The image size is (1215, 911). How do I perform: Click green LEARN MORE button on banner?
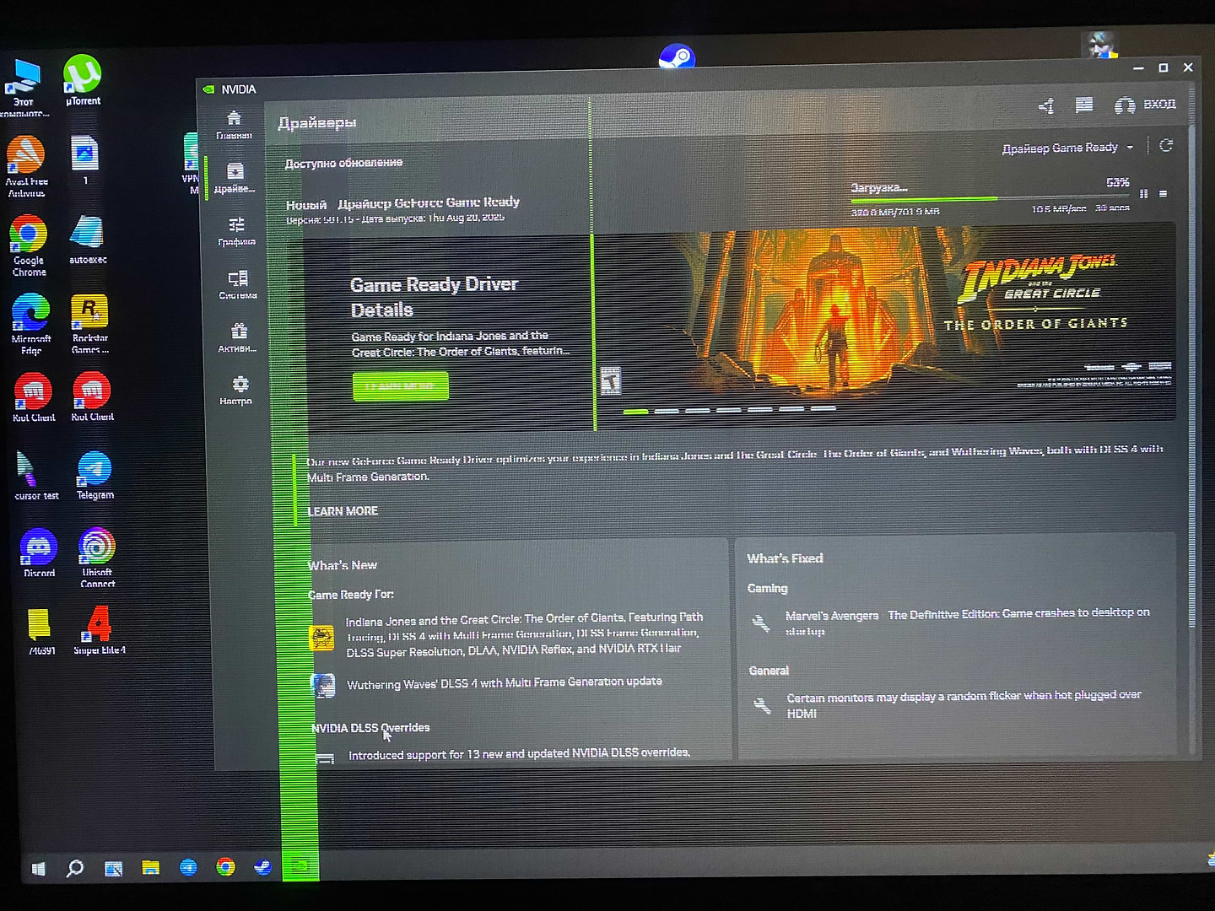point(401,385)
